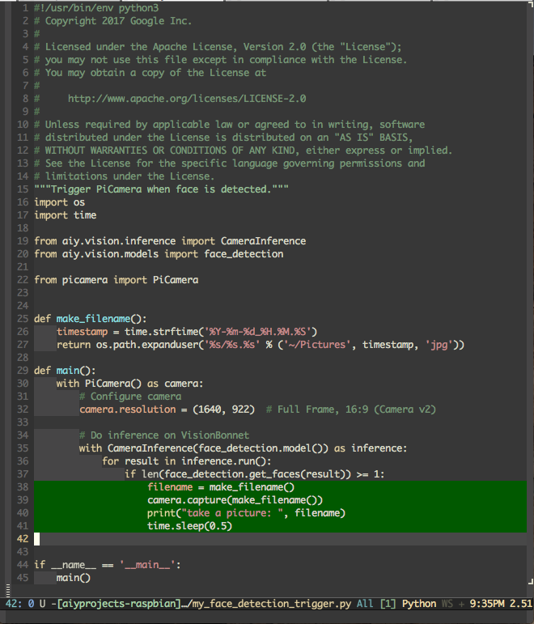The height and width of the screenshot is (624, 534).
Task: Click the 'time.sleep(0.5)' line
Action: point(189,526)
